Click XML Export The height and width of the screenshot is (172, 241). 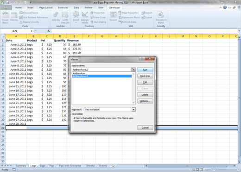(x=147, y=18)
